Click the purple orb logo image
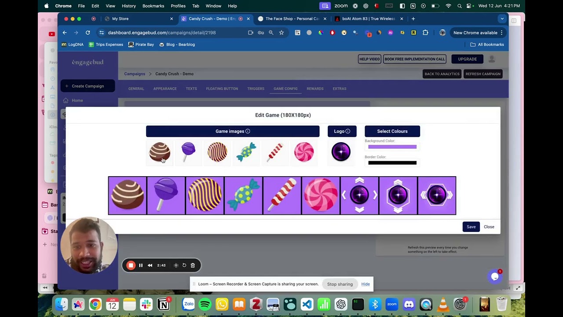Image resolution: width=563 pixels, height=317 pixels. point(341,152)
